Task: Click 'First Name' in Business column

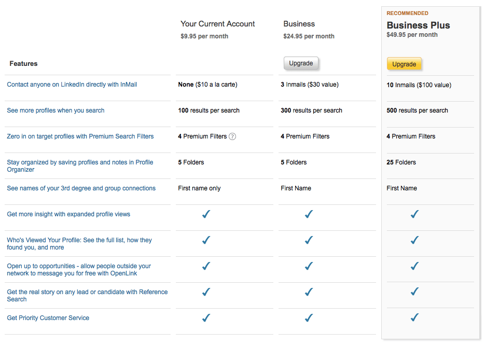Action: 296,188
